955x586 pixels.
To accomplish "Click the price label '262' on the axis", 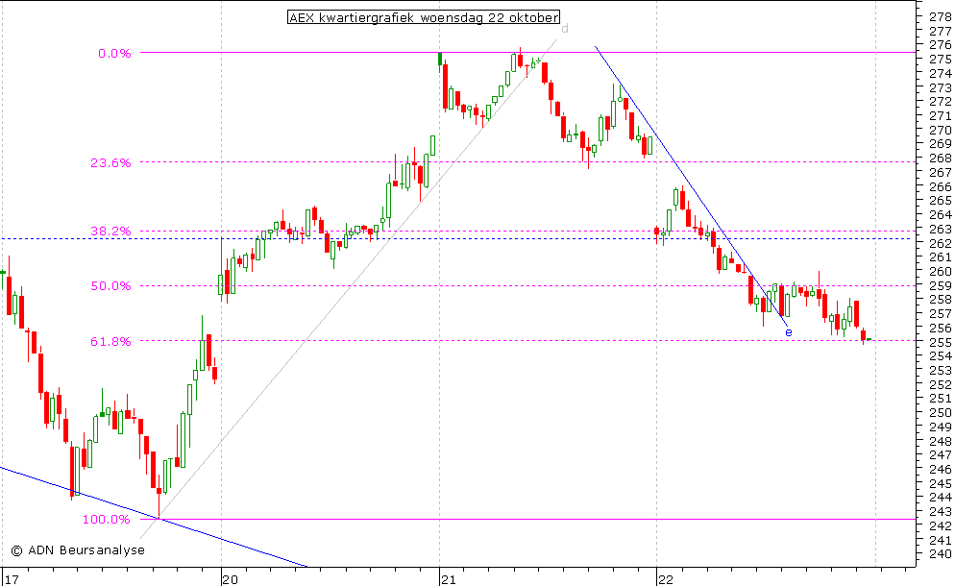I will [x=940, y=243].
